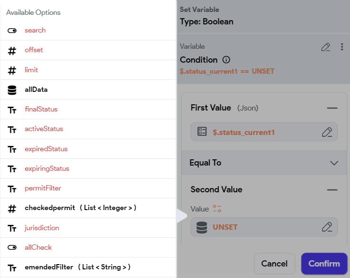Image resolution: width=350 pixels, height=278 pixels.
Task: Open the three-dot menu for Variable
Action: coord(342,47)
